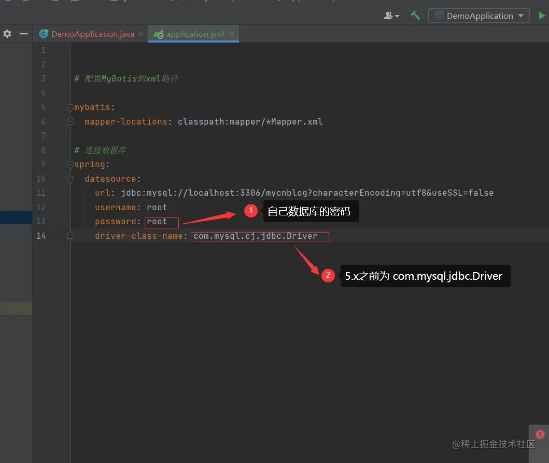Screen dimensions: 549x463
Task: Collapse the mybatis block fold marker
Action: pos(70,107)
